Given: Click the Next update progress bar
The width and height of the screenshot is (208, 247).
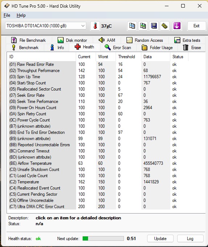Looking at the screenshot, I should (x=103, y=239).
